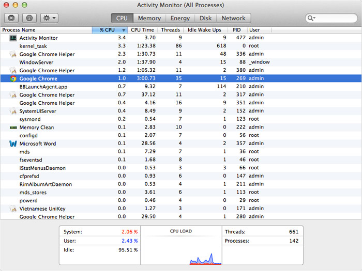The image size is (362, 271).
Task: Click the Memory Clean app icon
Action: pyautogui.click(x=13, y=127)
